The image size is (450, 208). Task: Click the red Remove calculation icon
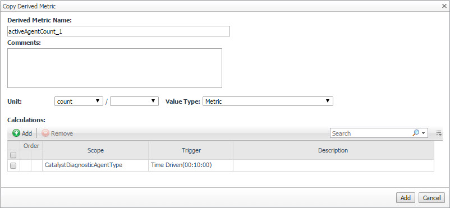45,133
